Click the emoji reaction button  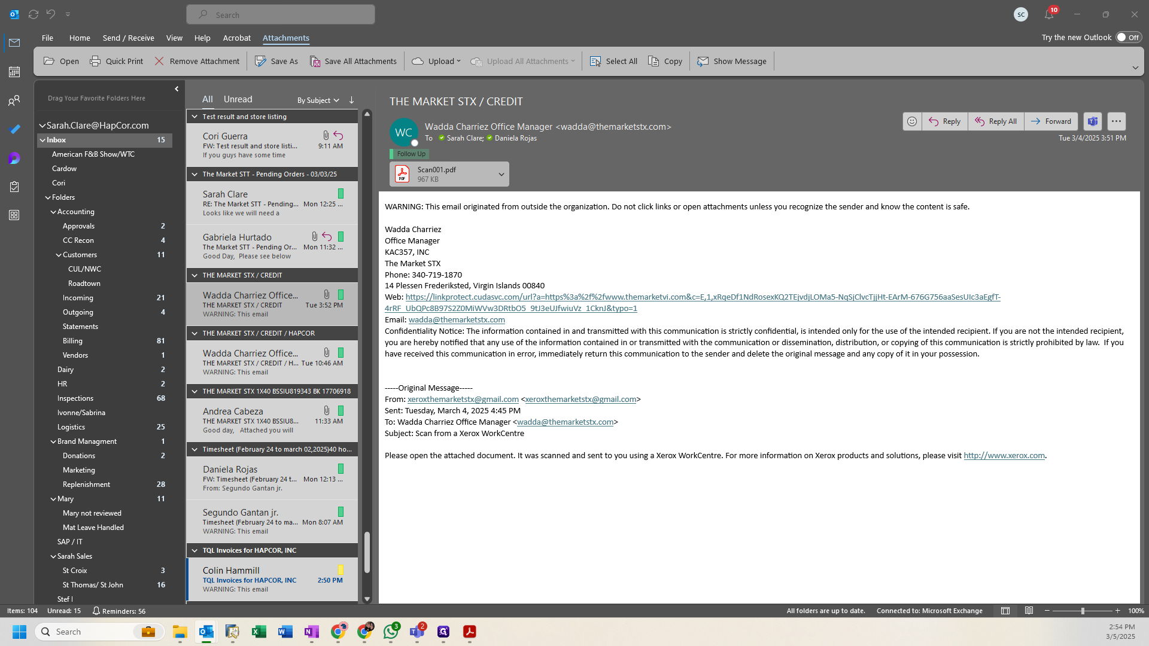(912, 121)
